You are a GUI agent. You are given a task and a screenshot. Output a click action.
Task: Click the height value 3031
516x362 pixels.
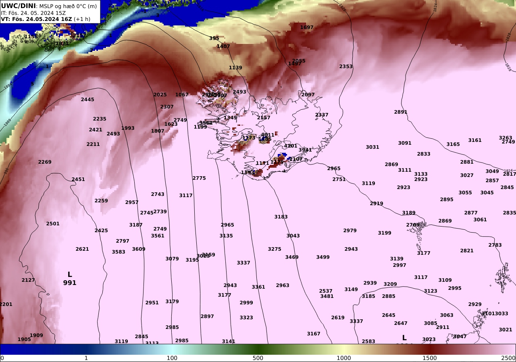372,147
